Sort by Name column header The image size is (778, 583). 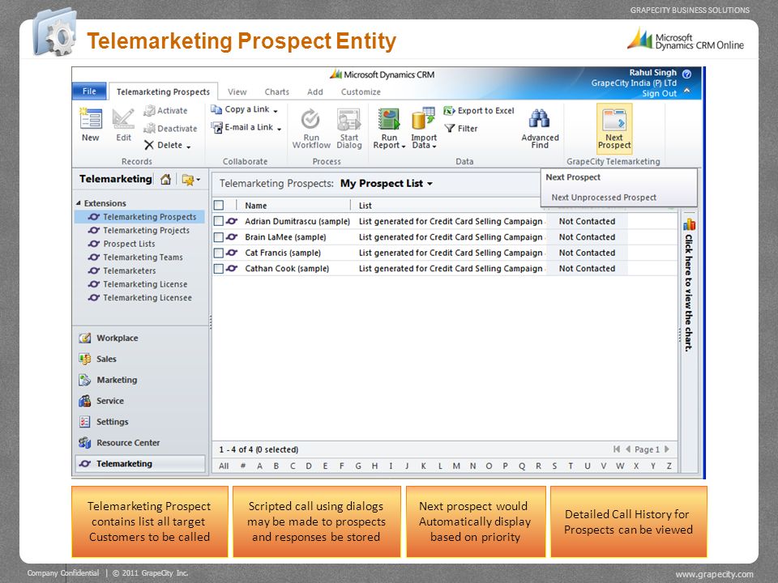(x=255, y=205)
